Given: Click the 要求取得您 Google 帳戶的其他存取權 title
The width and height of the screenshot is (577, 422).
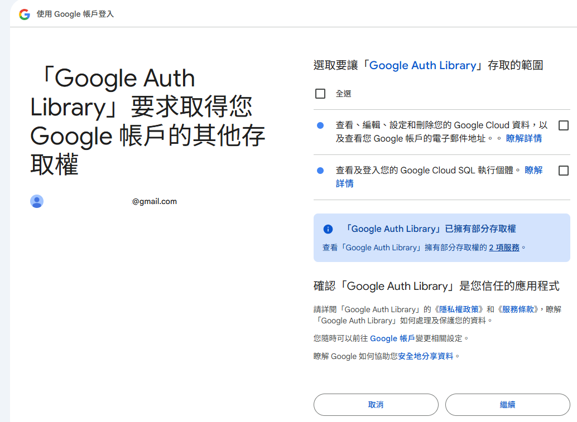Looking at the screenshot, I should click(147, 122).
